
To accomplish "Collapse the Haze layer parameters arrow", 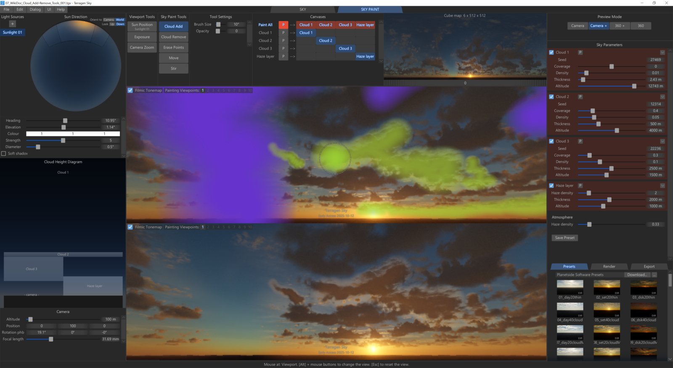I will [x=662, y=185].
